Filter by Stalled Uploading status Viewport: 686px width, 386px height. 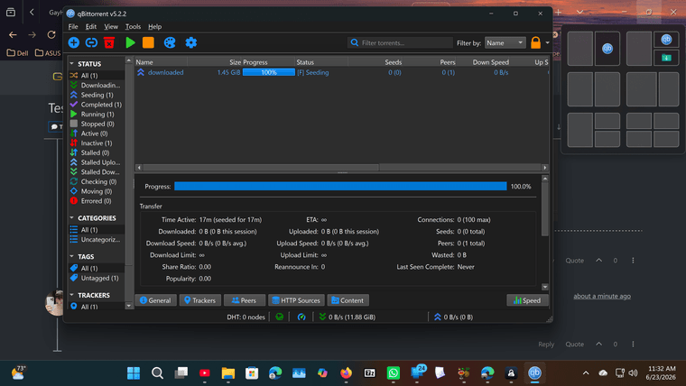coord(97,162)
